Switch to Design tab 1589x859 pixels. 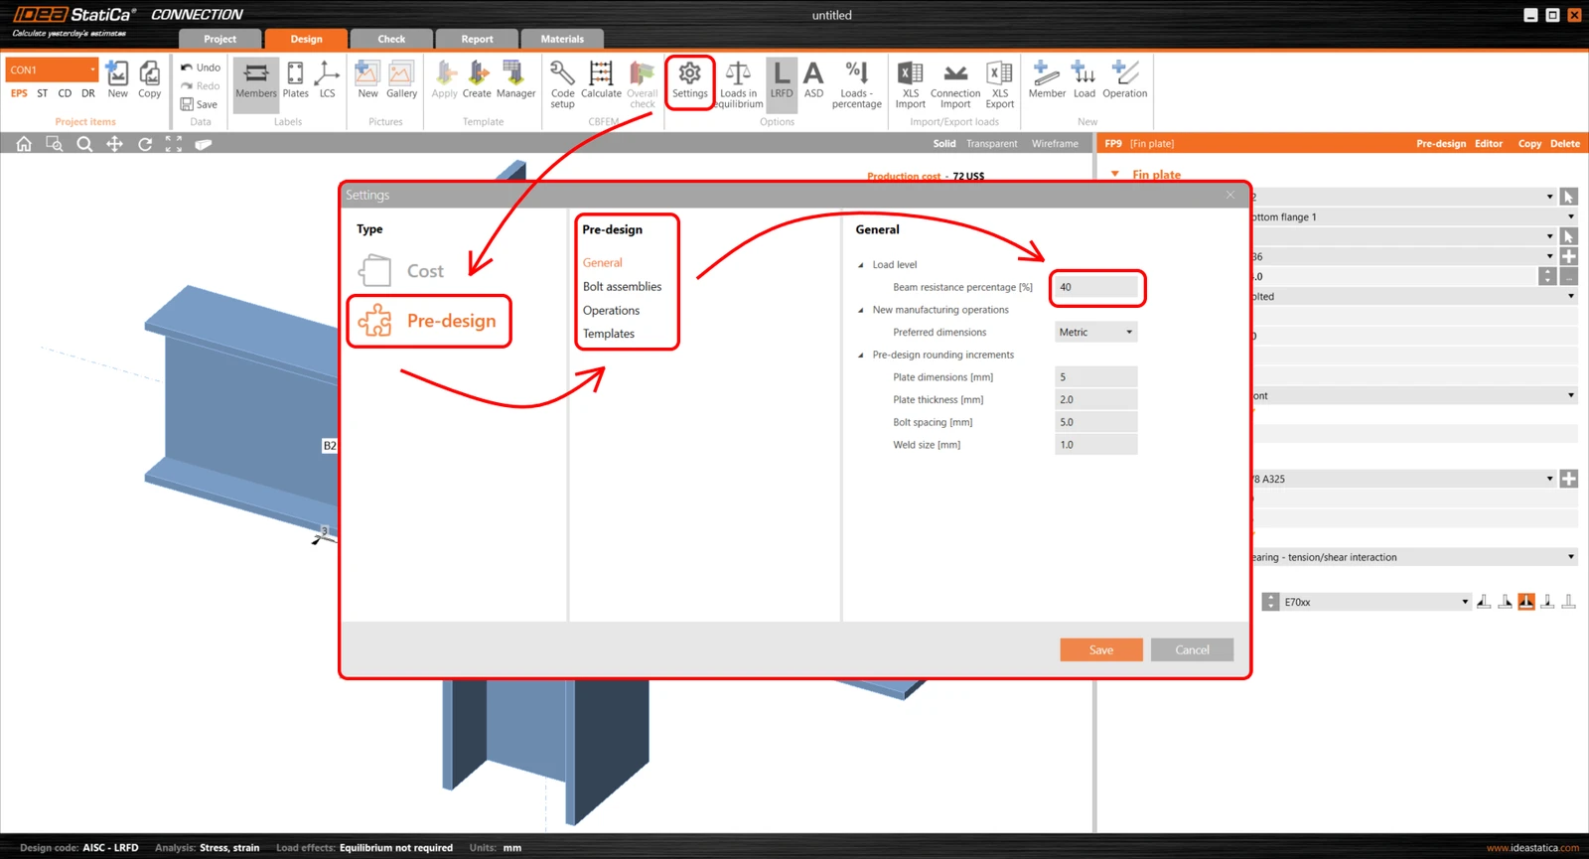306,39
